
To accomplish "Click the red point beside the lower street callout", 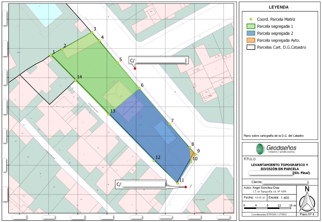I will coord(186,187).
